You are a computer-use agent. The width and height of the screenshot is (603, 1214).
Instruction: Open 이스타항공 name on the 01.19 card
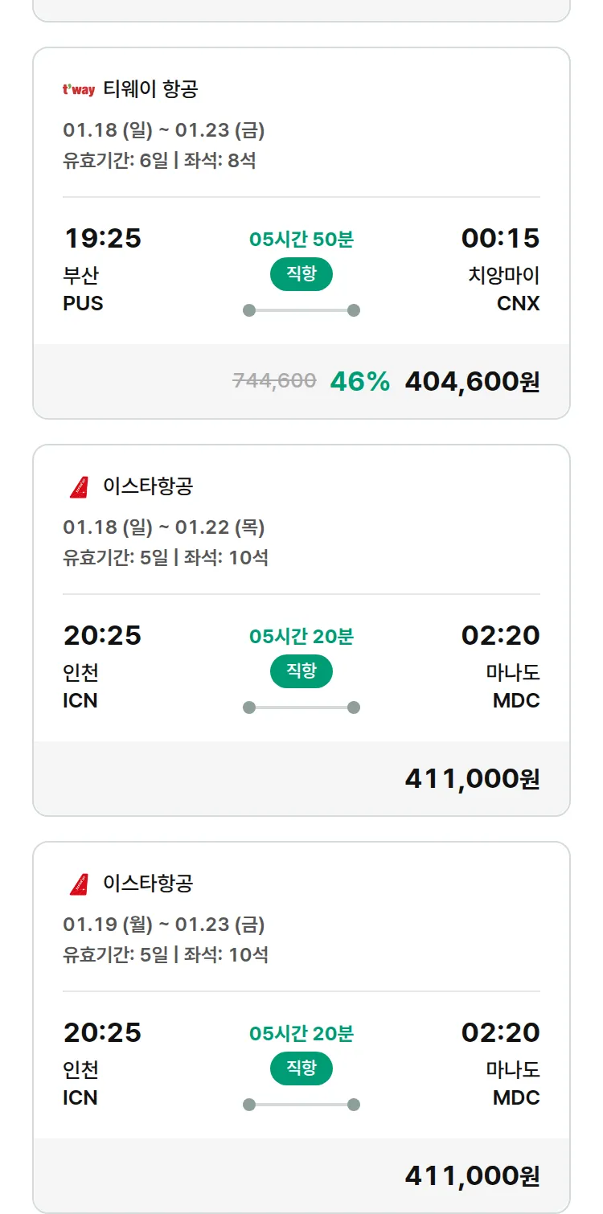point(148,884)
